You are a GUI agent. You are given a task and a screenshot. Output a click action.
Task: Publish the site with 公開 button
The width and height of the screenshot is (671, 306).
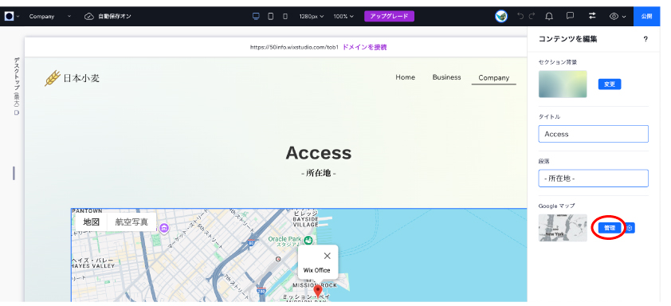pyautogui.click(x=646, y=16)
